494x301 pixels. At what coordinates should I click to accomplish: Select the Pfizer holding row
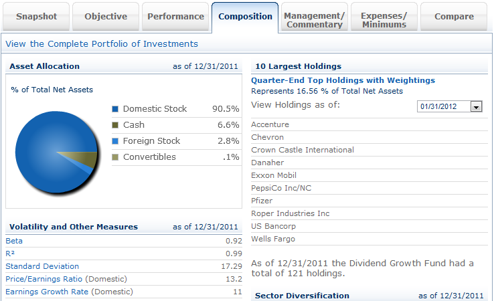pyautogui.click(x=369, y=201)
